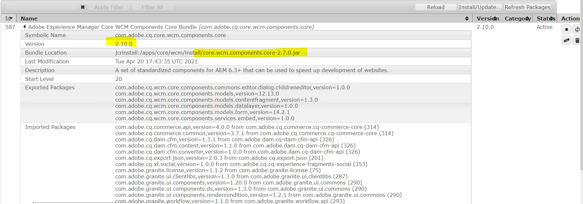
Task: Click Refresh Packages button
Action: pos(527,7)
